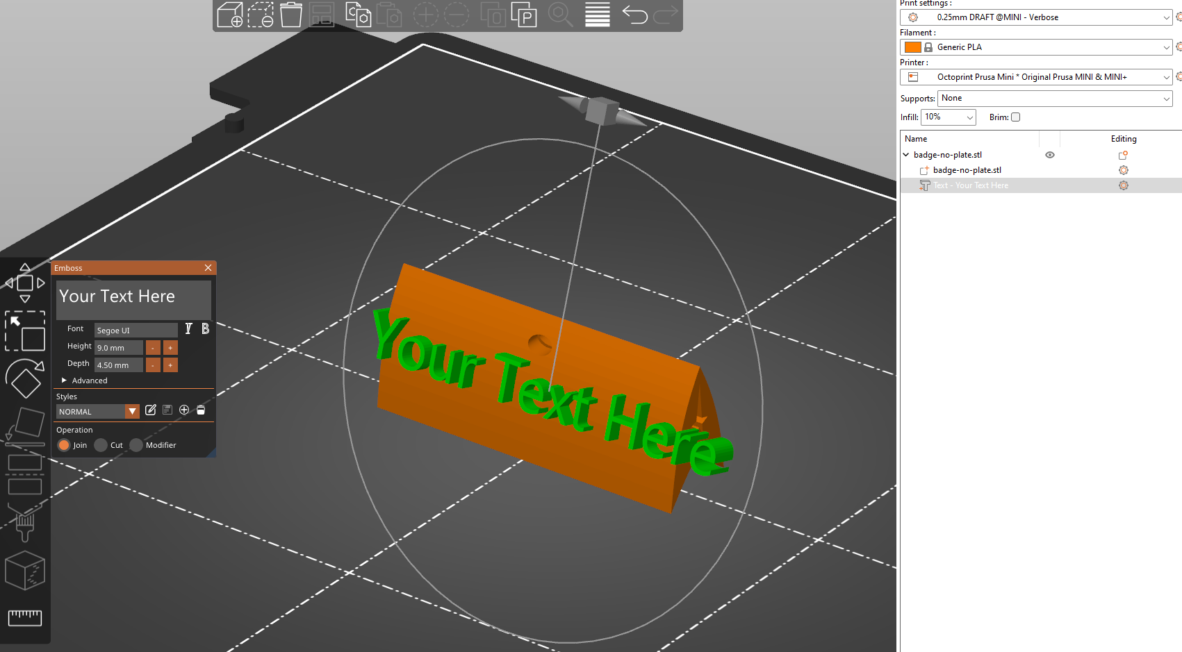Select the Seam painting cube tool

click(x=25, y=570)
